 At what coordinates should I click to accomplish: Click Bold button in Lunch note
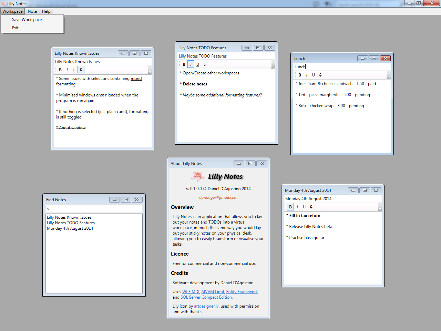[x=300, y=75]
